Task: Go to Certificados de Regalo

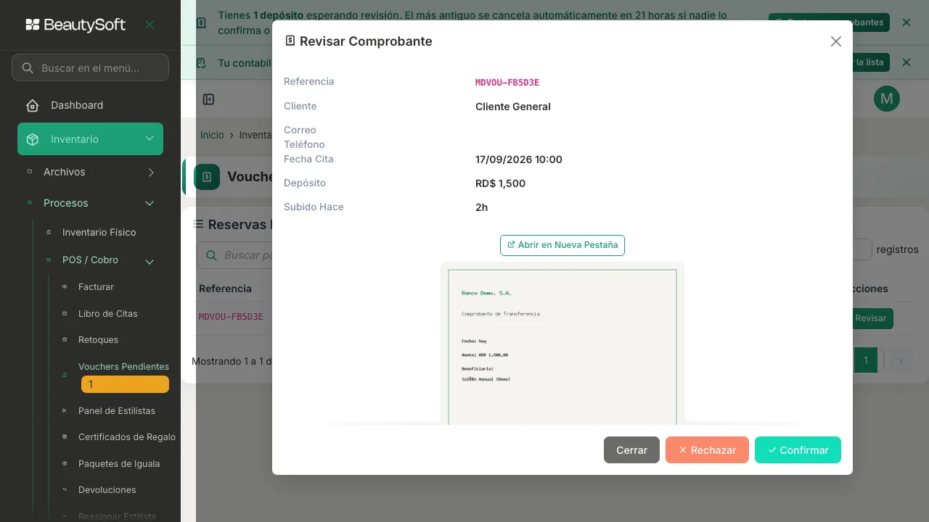Action: tap(126, 437)
